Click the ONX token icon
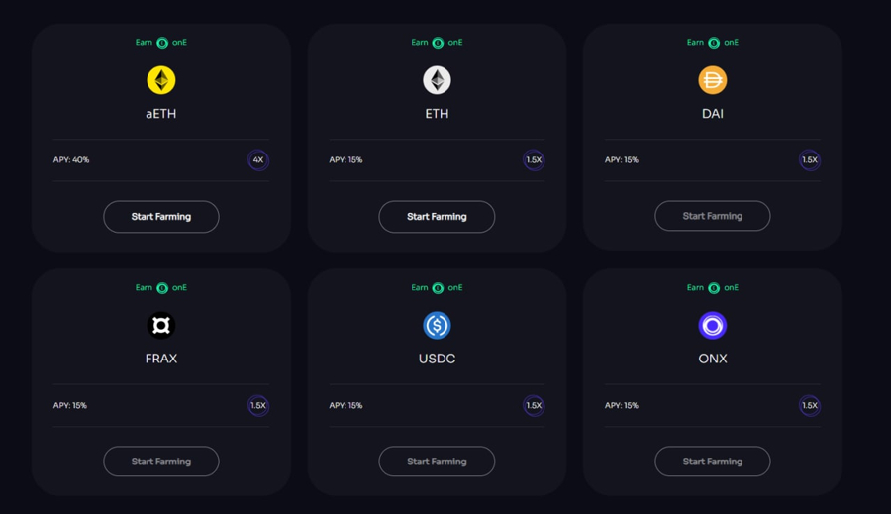Viewport: 891px width, 514px height. coord(713,325)
